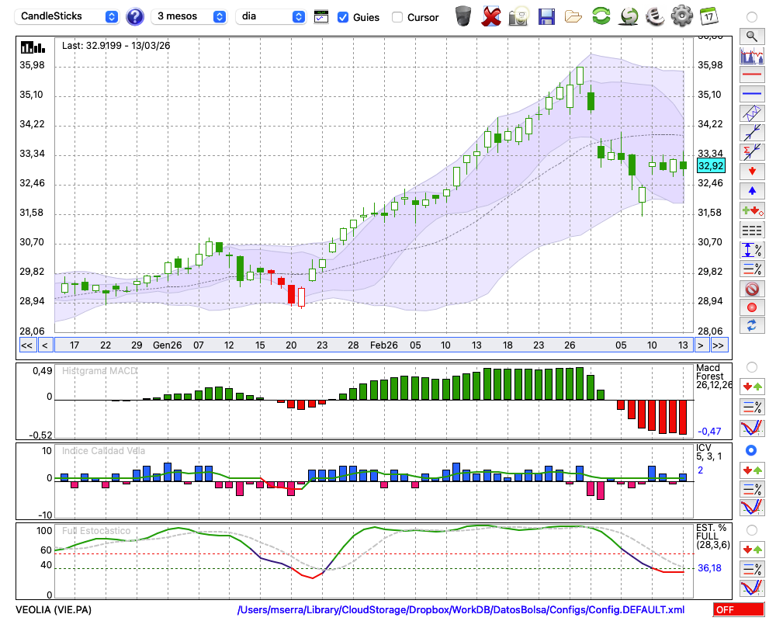Image resolution: width=776 pixels, height=621 pixels.
Task: Select the radio button beside Estocastico panel
Action: pyautogui.click(x=751, y=529)
